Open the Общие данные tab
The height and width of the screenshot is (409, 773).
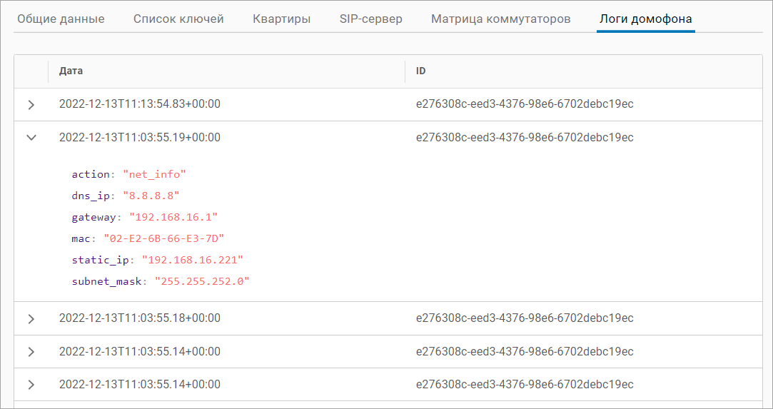[x=61, y=19]
